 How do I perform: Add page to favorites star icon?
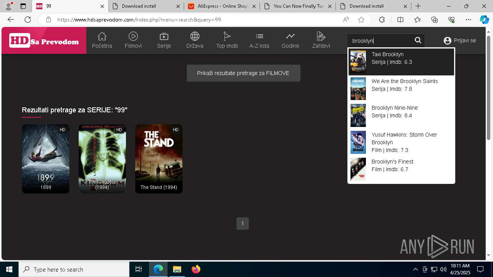361,20
